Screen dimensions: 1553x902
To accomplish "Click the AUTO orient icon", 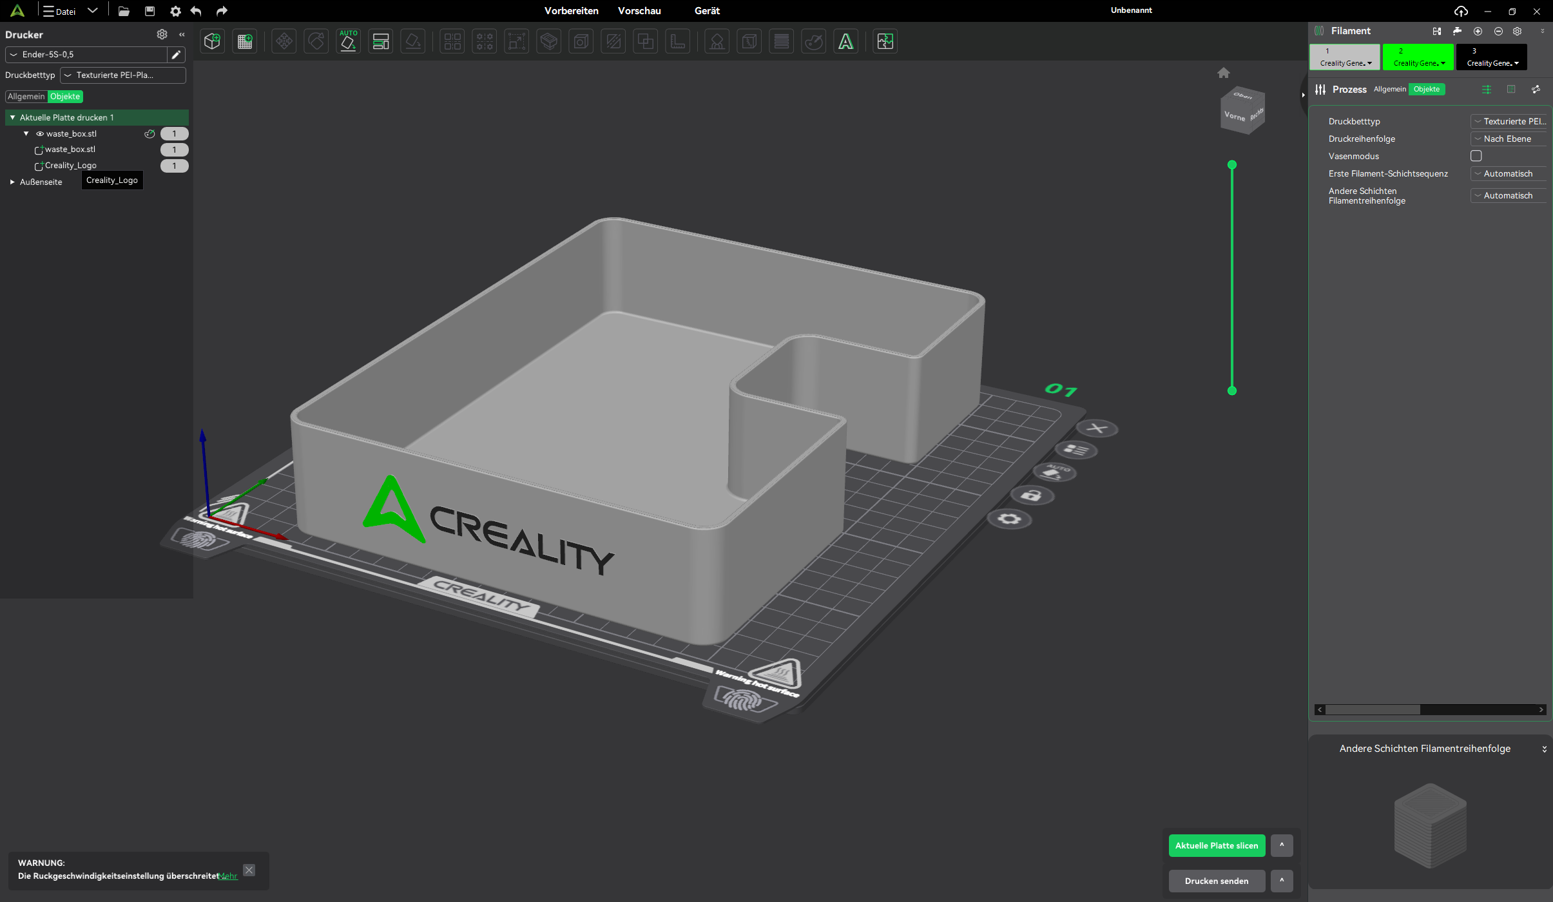I will 349,42.
